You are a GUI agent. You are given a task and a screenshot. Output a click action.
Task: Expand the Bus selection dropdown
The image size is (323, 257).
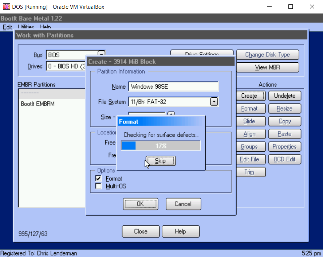point(102,52)
